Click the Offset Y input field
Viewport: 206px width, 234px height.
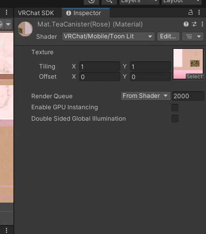pos(150,77)
